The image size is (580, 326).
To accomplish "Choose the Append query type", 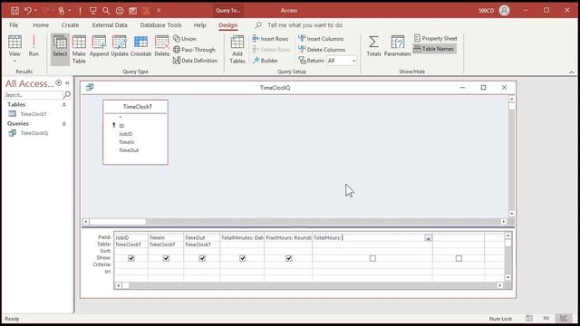I will click(x=99, y=46).
